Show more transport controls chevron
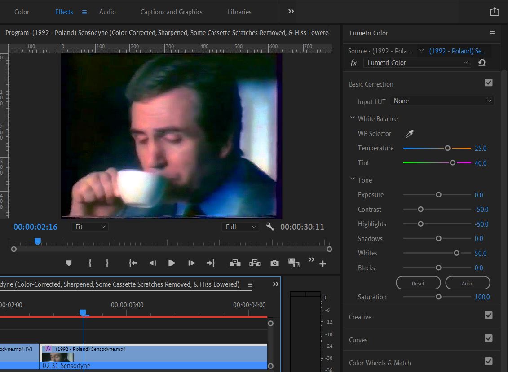The height and width of the screenshot is (372, 508). coord(311,259)
